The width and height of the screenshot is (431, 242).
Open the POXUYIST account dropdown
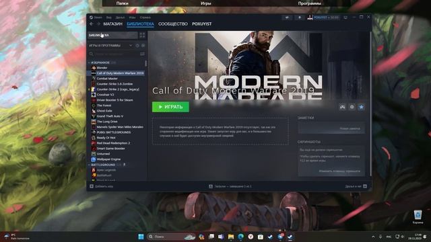click(x=323, y=17)
